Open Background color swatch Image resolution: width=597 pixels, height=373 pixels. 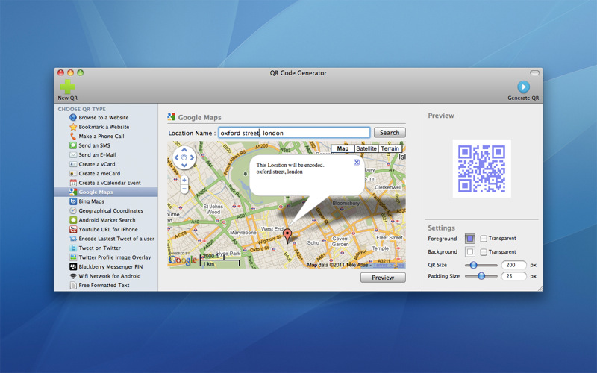point(470,251)
